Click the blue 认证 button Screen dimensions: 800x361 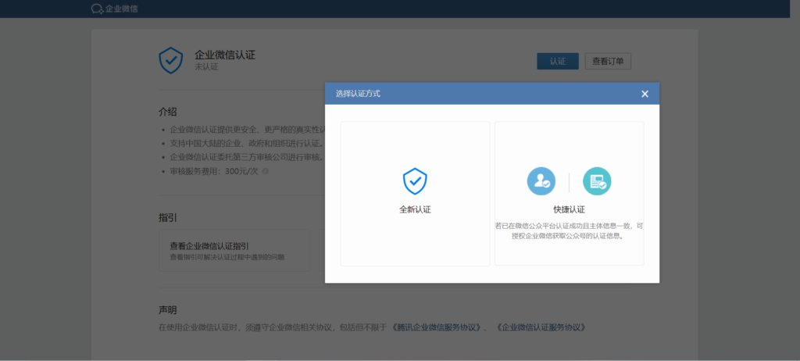click(558, 61)
